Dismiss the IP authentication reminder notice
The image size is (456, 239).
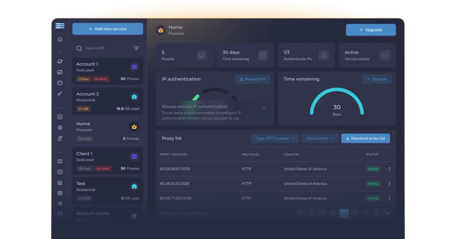point(264,107)
